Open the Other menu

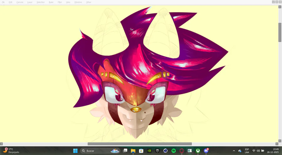88,2
